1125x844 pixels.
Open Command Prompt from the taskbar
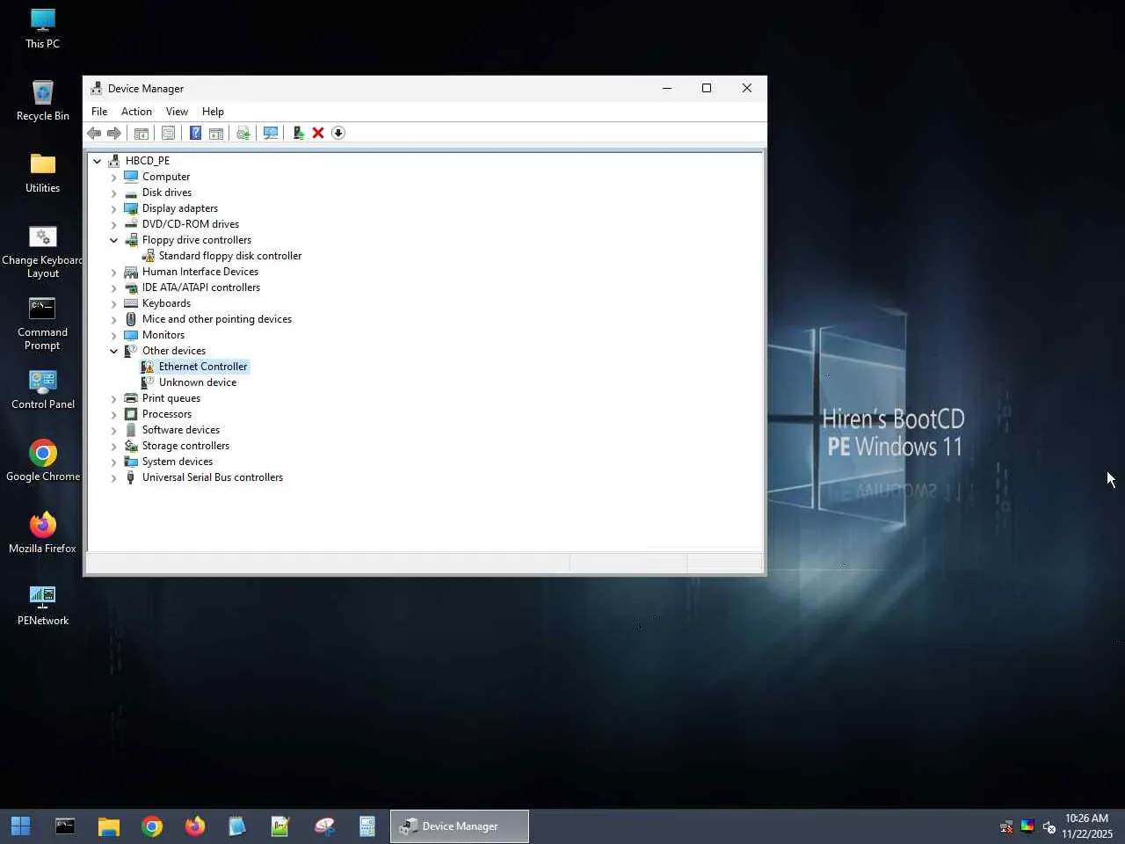[x=65, y=826]
